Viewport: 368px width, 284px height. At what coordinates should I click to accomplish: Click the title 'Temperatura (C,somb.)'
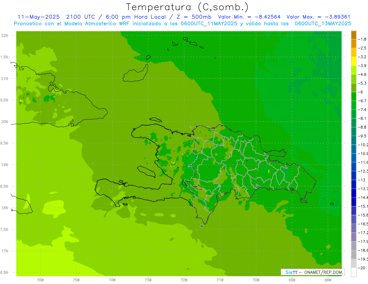point(187,7)
